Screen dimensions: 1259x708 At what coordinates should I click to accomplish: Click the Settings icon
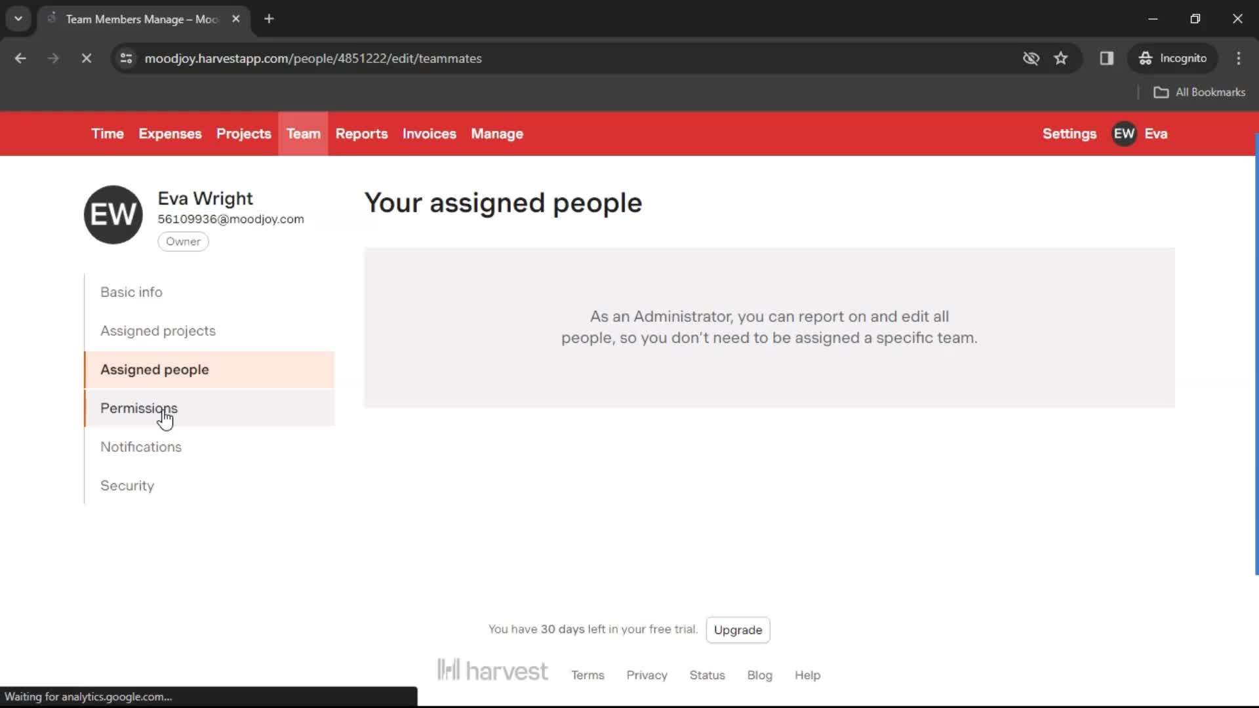[1069, 134]
